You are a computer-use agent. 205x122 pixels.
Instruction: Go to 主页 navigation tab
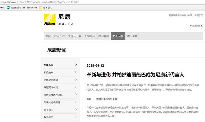[x=48, y=36]
